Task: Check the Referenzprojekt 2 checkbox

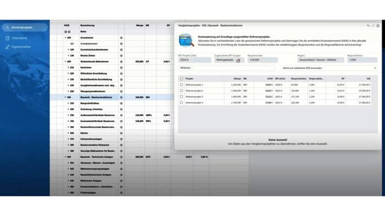Action: click(x=182, y=91)
